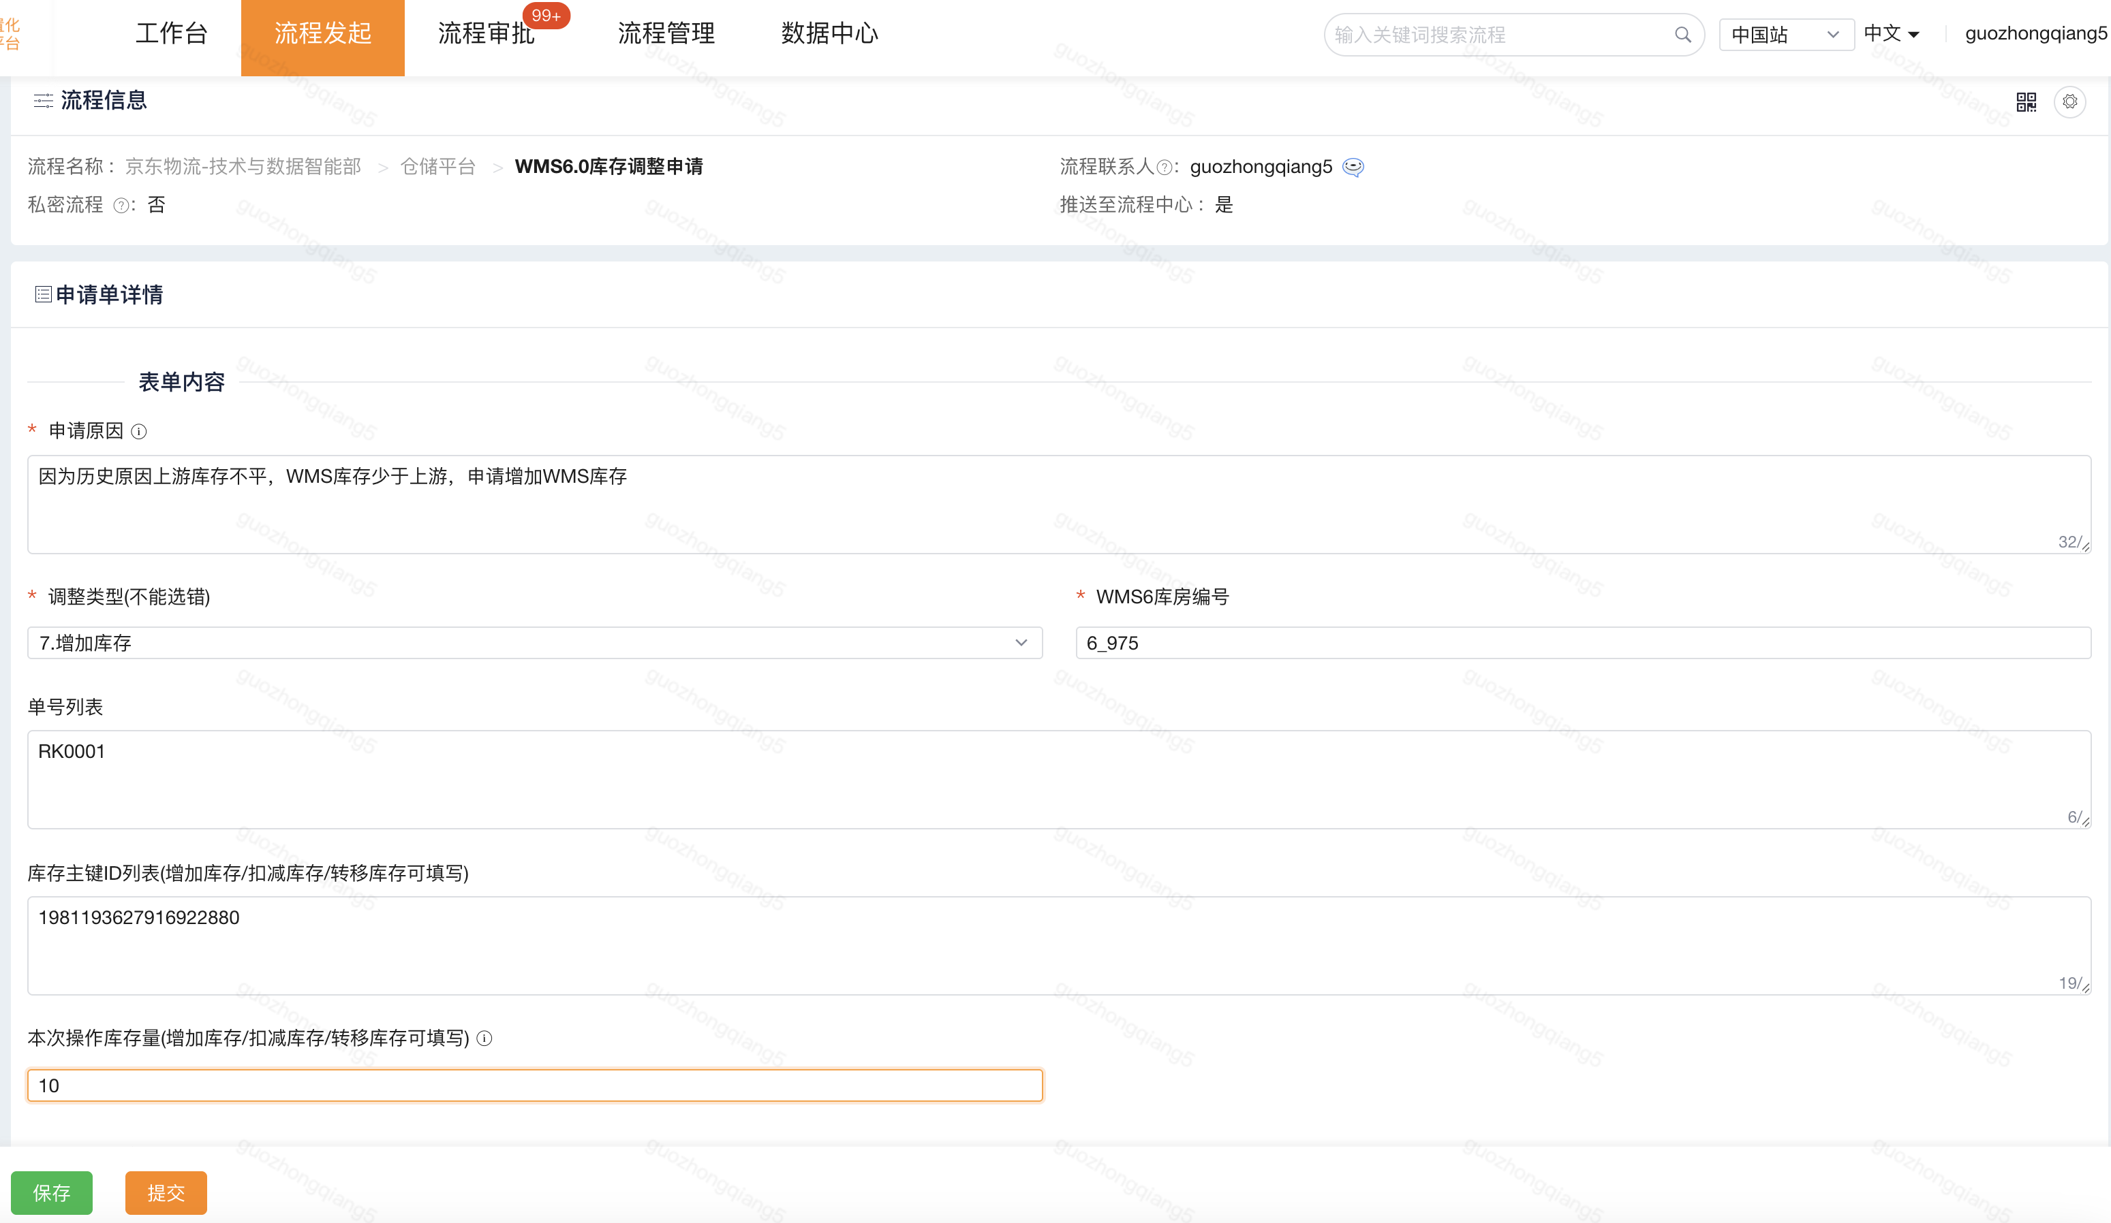This screenshot has width=2111, height=1223.
Task: Click chat icon beside guozhongqiang5 contact
Action: coord(1353,168)
